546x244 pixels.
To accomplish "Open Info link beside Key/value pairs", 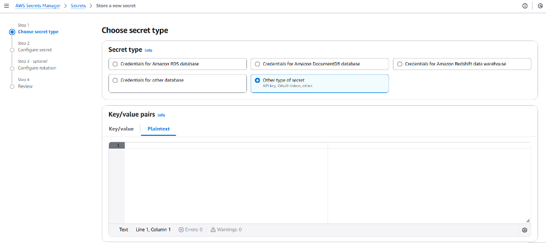I will (x=161, y=115).
